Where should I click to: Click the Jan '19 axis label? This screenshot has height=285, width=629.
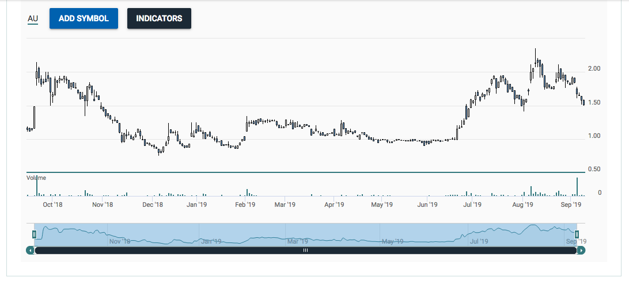[197, 205]
